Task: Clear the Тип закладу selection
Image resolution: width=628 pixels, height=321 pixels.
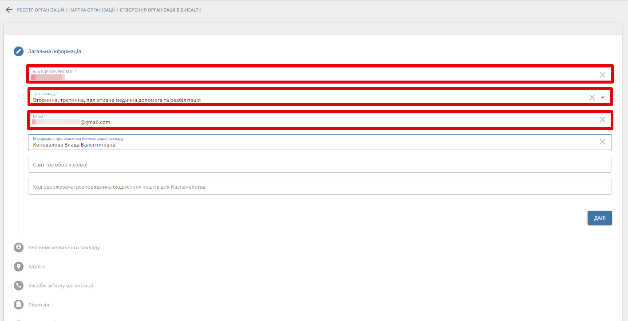Action: click(x=592, y=97)
